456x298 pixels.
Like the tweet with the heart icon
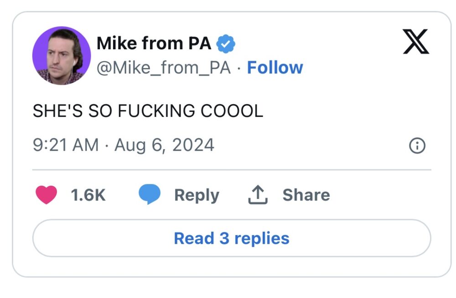[x=46, y=195]
